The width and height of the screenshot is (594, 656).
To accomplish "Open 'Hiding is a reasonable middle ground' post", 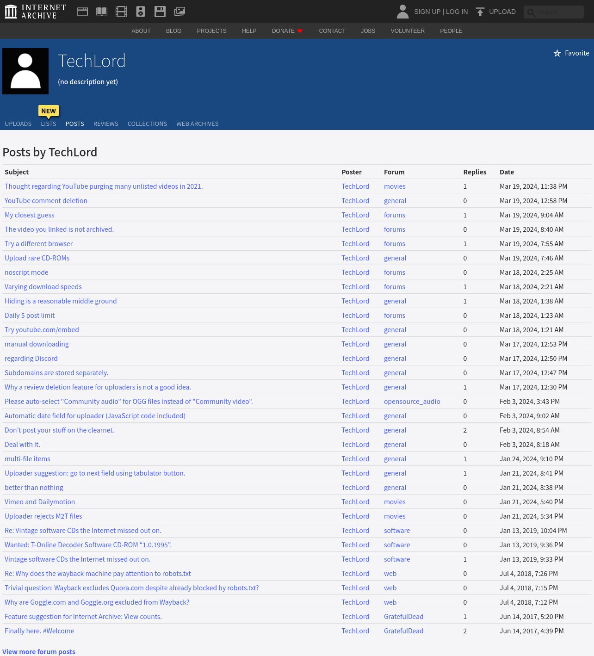I will [61, 301].
